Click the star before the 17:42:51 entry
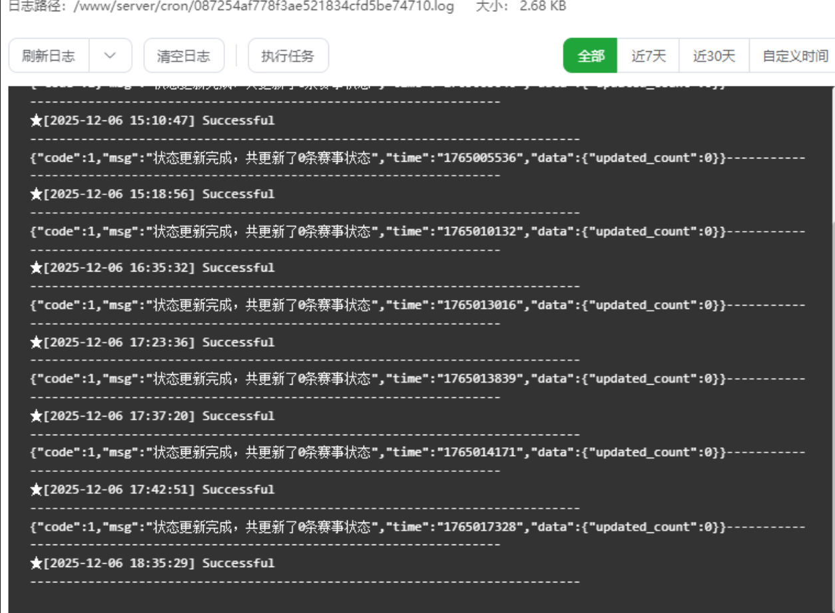The height and width of the screenshot is (613, 835). point(37,490)
